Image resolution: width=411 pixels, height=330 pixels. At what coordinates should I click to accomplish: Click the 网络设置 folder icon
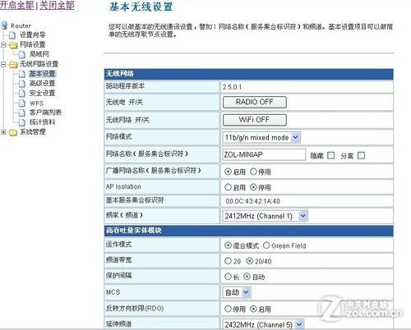coord(13,45)
